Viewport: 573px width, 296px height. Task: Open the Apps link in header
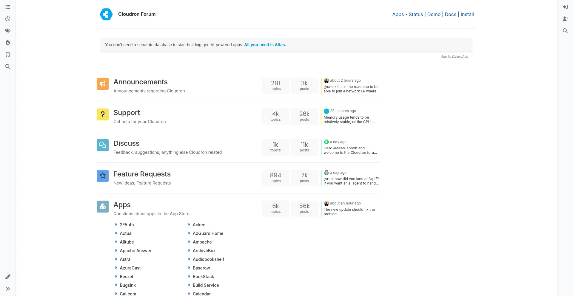pyautogui.click(x=398, y=14)
